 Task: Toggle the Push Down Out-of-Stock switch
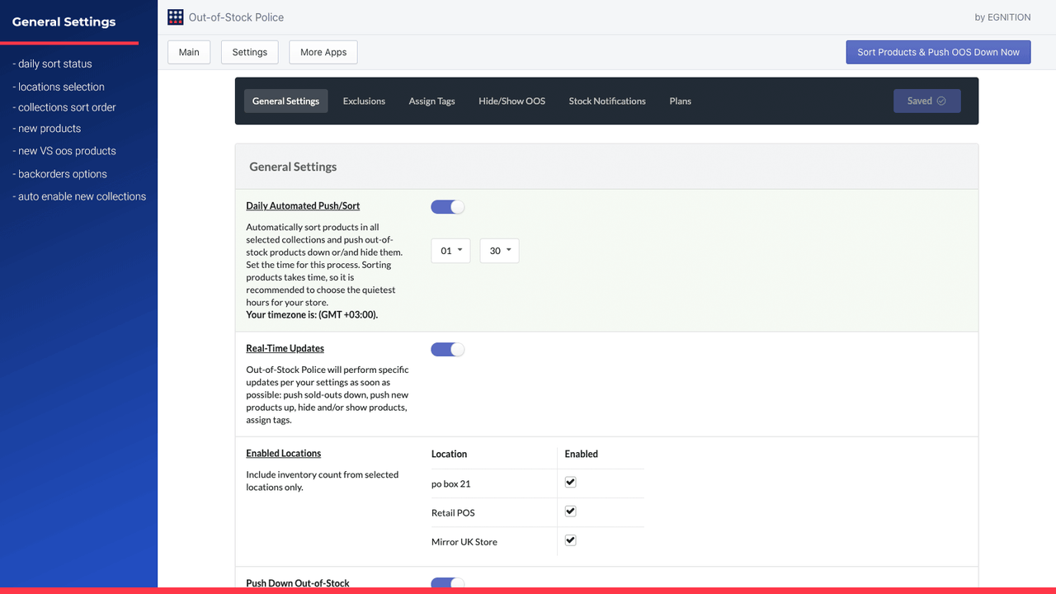448,582
